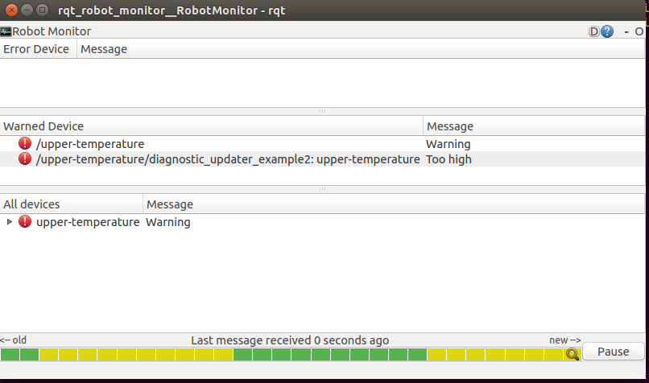The width and height of the screenshot is (649, 383).
Task: Click the 'new -->' timeline label
Action: click(x=565, y=340)
